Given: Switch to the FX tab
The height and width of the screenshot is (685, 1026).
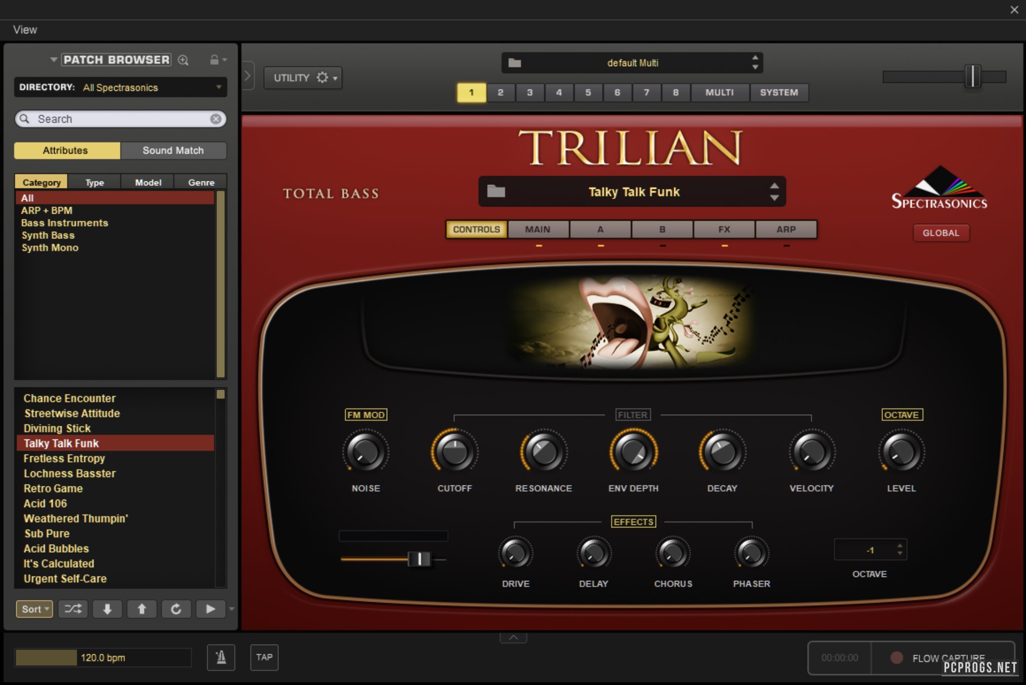Looking at the screenshot, I should pos(724,229).
